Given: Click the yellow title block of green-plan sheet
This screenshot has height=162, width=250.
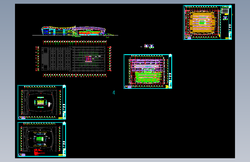Looking at the screenshot, I should point(167,86).
